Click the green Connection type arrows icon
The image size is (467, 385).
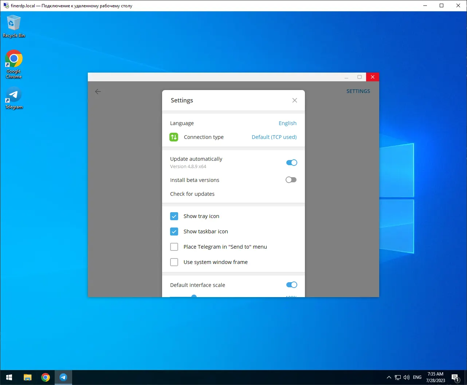tap(174, 137)
